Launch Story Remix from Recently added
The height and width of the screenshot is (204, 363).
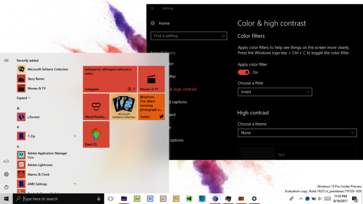(x=30, y=79)
